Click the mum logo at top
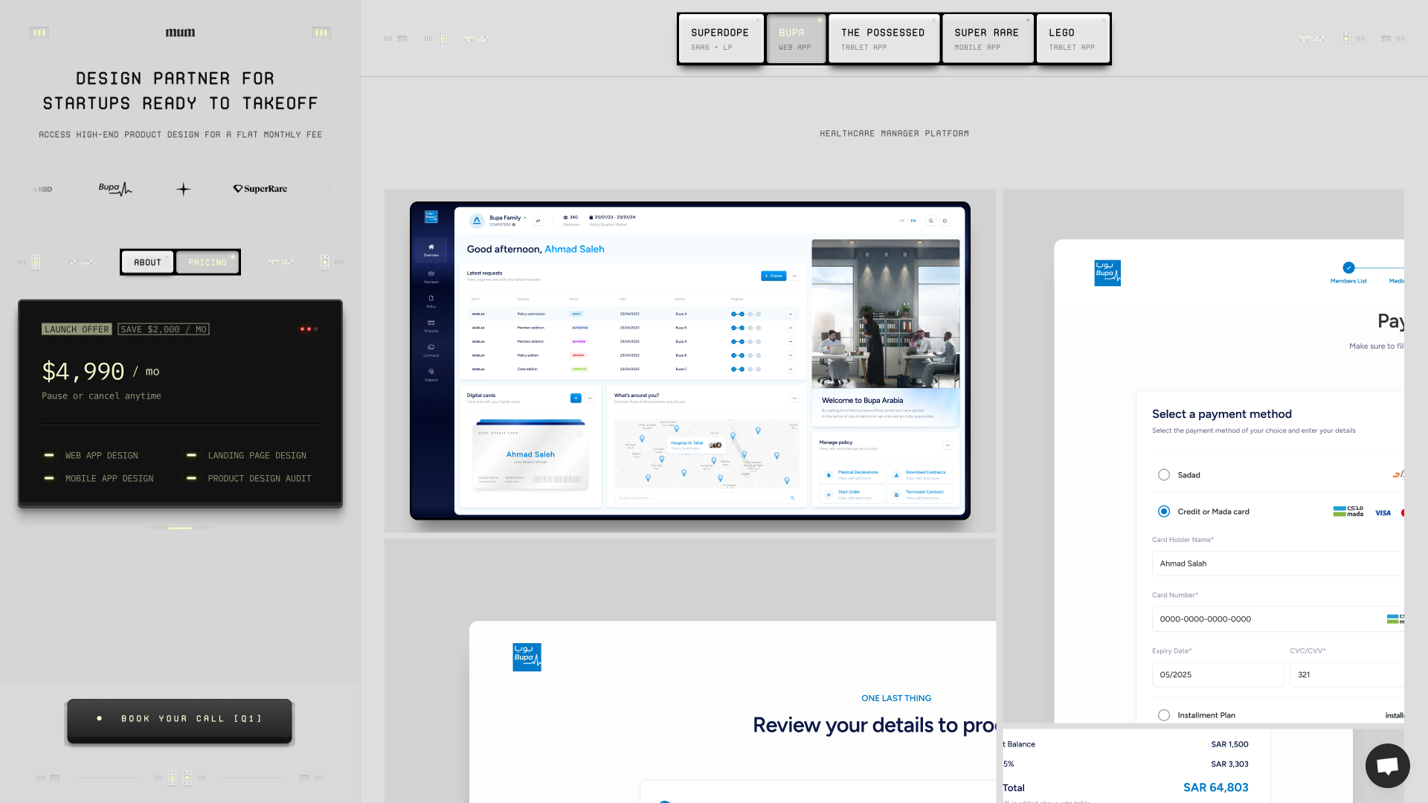The image size is (1428, 803). [180, 33]
